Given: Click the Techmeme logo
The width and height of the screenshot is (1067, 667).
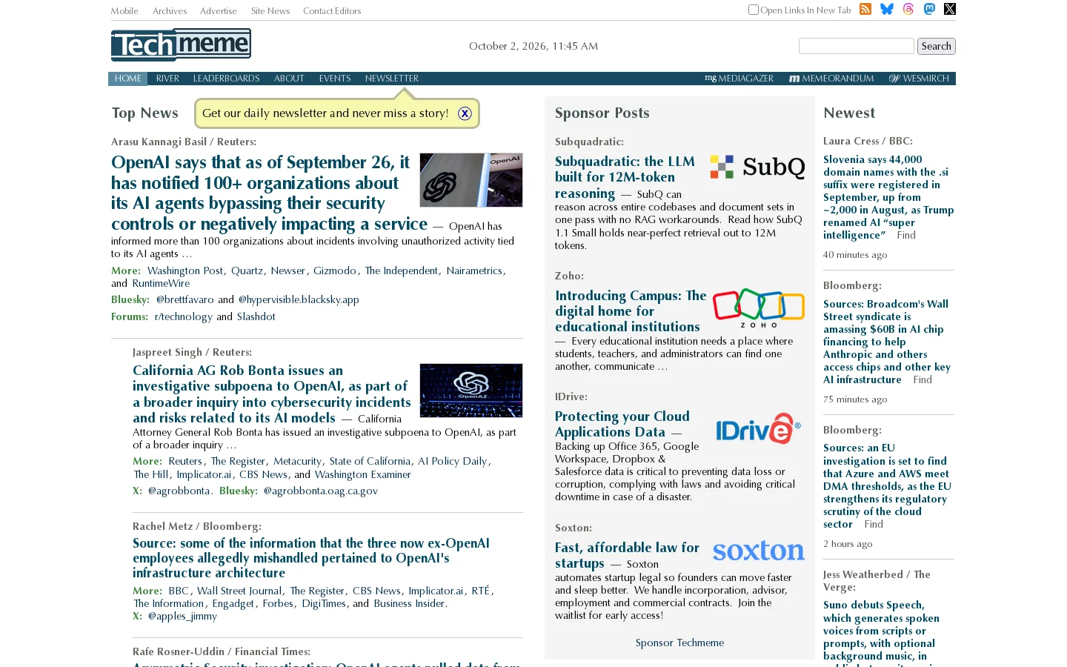Looking at the screenshot, I should 181,45.
